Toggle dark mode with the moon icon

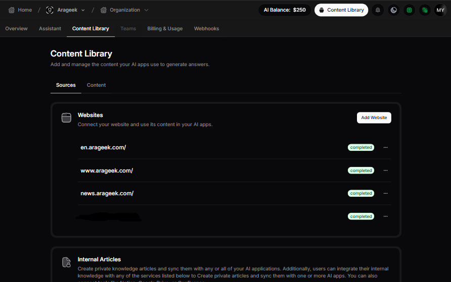pos(393,10)
